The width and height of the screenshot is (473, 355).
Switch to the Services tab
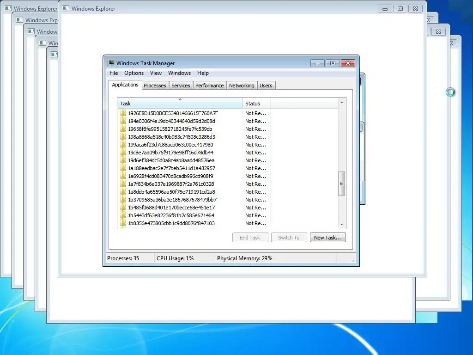click(181, 86)
